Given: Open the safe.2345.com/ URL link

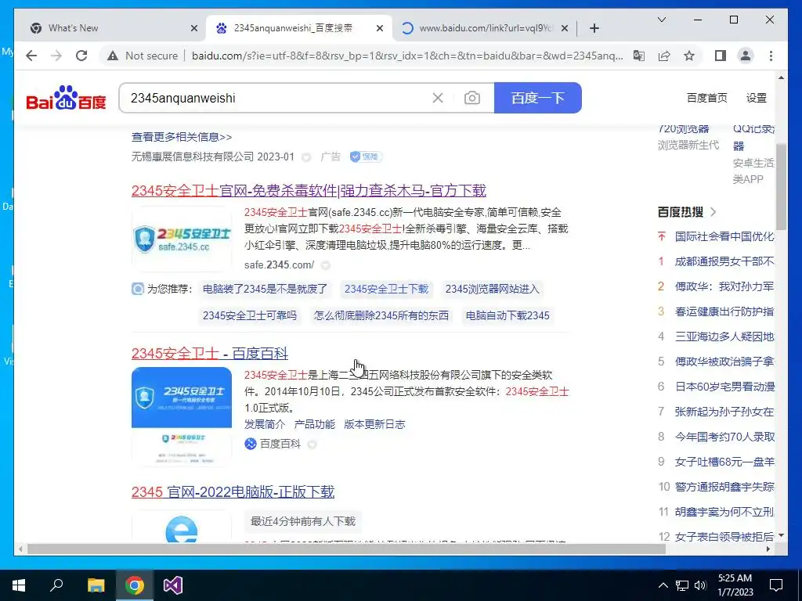Looking at the screenshot, I should 280,265.
